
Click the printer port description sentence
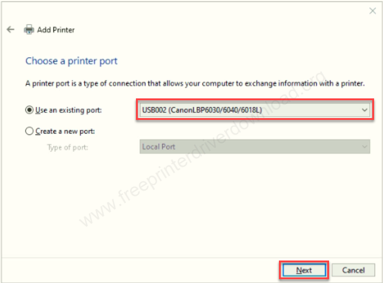pos(195,83)
